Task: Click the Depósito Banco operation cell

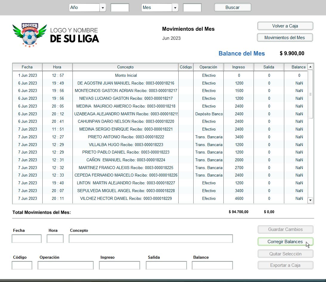Action: click(209, 114)
